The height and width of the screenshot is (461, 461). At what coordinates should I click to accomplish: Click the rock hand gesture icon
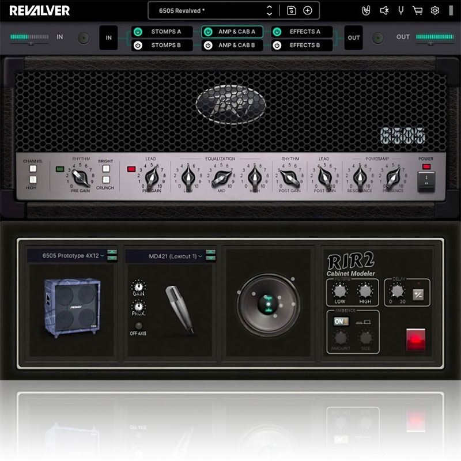point(366,10)
